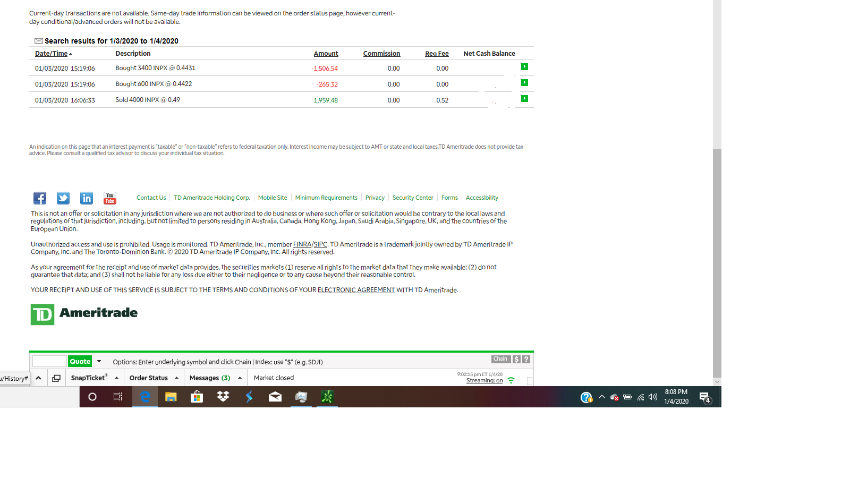850x478 pixels.
Task: Open the Privacy link
Action: click(x=375, y=198)
